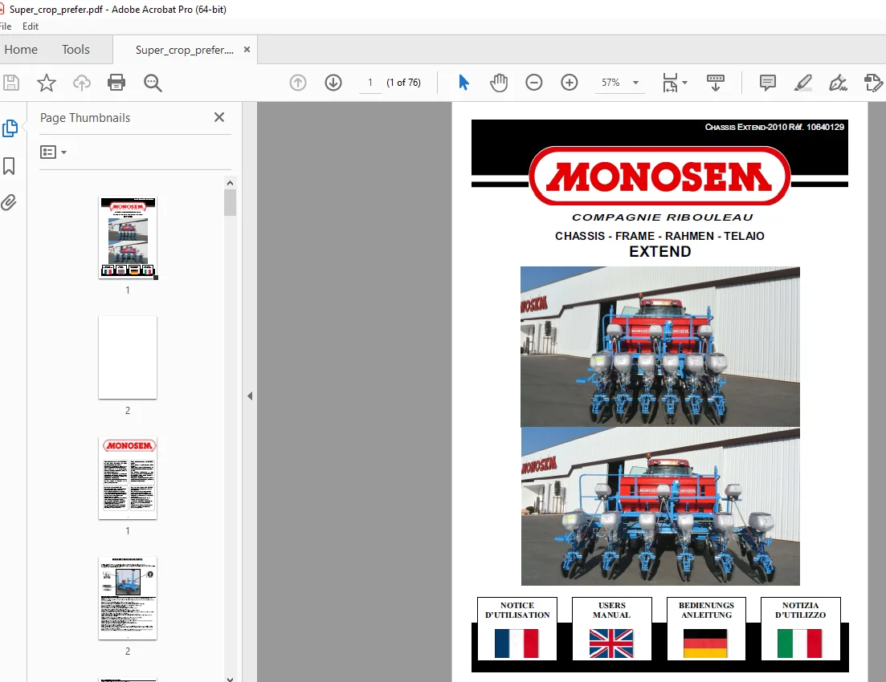Zoom in with plus icon
Screen dimensions: 886x682
tap(569, 83)
